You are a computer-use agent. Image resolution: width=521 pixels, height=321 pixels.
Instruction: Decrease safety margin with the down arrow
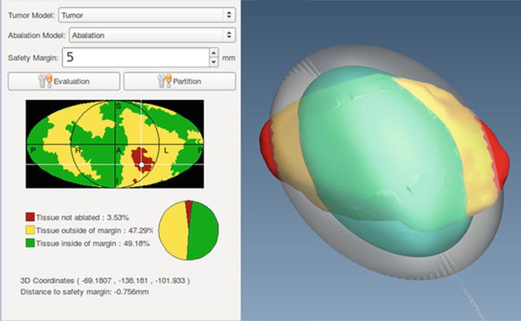(x=214, y=62)
